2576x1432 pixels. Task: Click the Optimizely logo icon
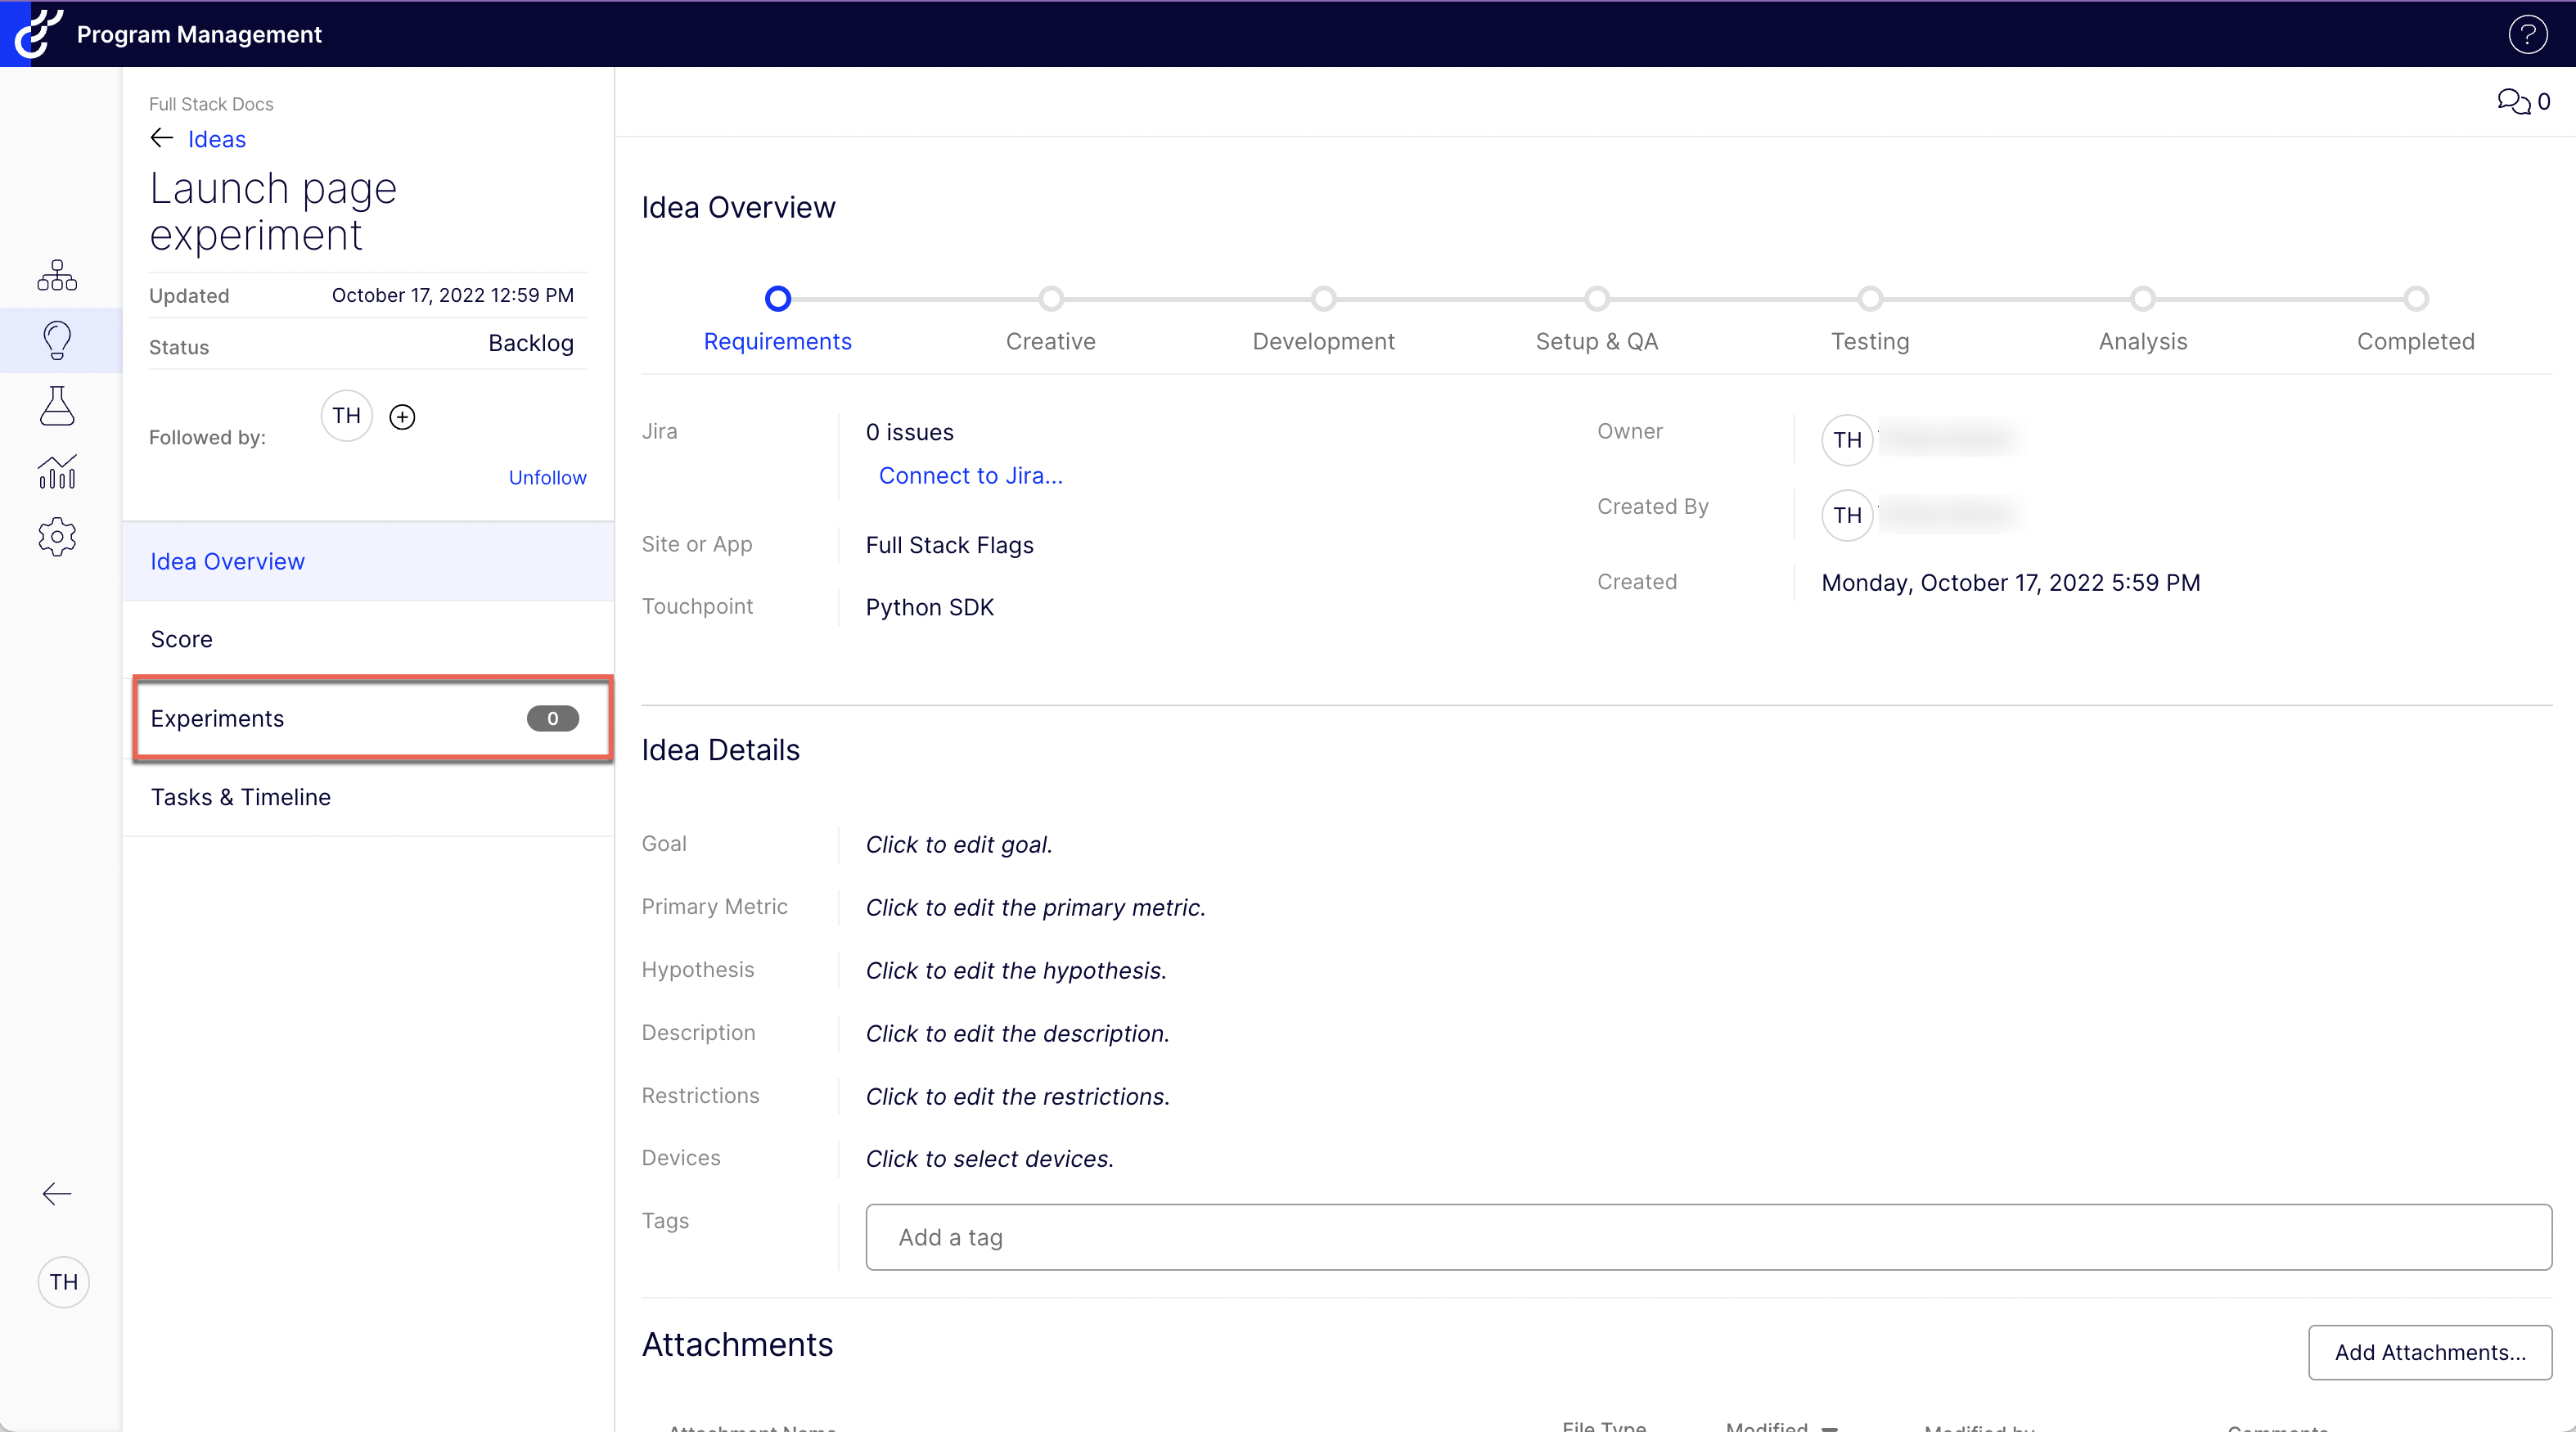[38, 33]
